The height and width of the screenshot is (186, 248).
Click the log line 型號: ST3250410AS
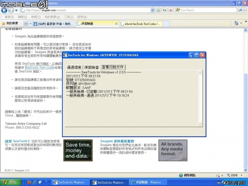point(81,80)
